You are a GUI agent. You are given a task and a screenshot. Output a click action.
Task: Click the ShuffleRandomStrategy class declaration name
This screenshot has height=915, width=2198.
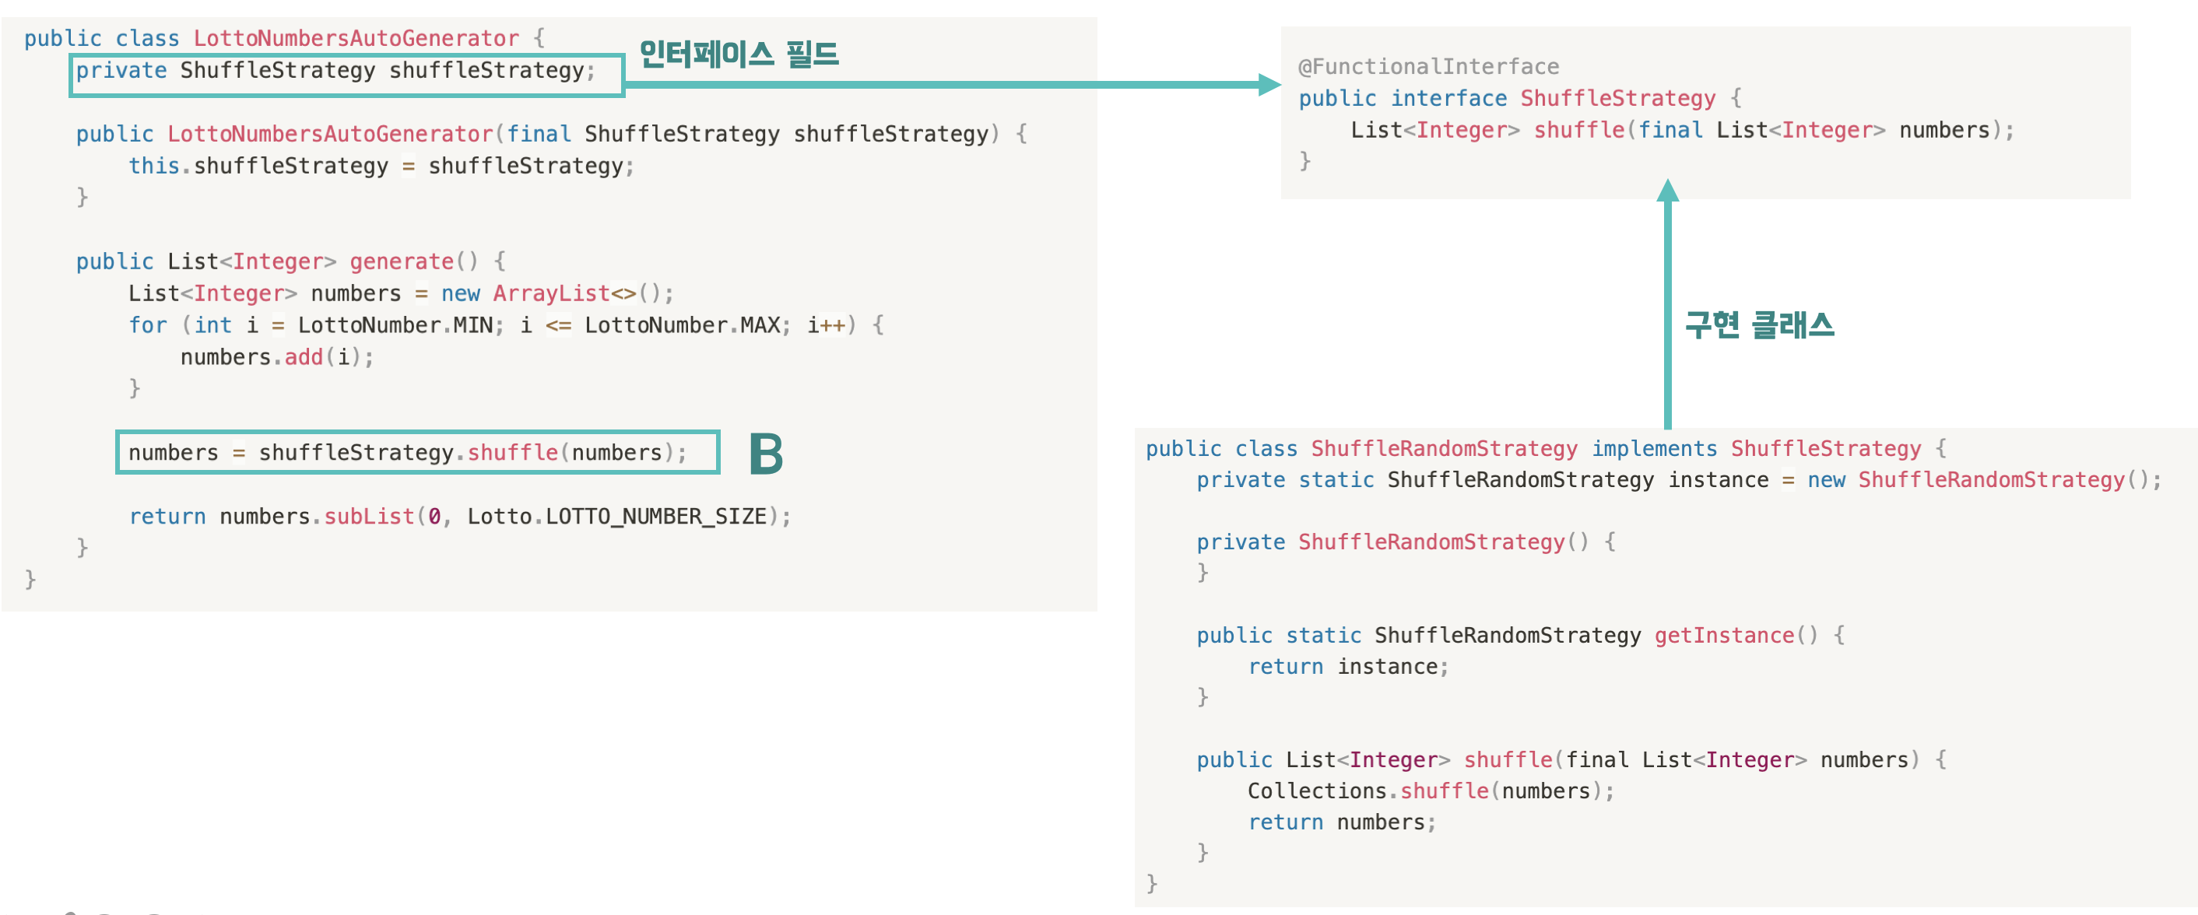[x=1444, y=448]
